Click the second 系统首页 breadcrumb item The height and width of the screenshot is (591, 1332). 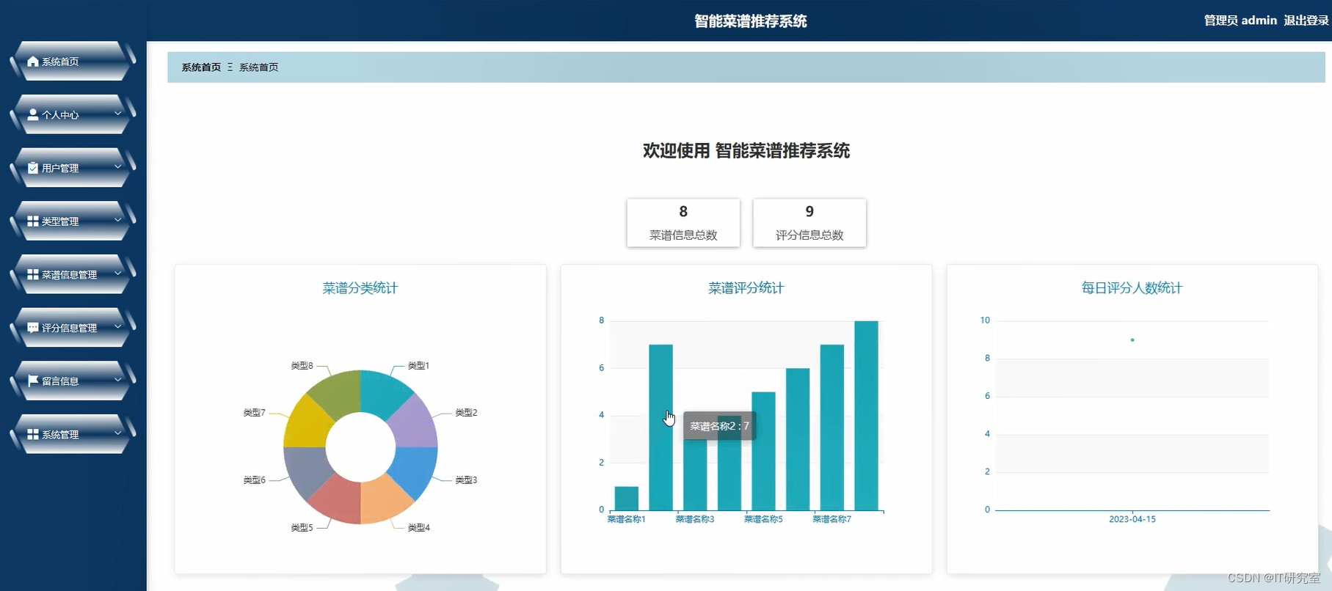tap(258, 67)
